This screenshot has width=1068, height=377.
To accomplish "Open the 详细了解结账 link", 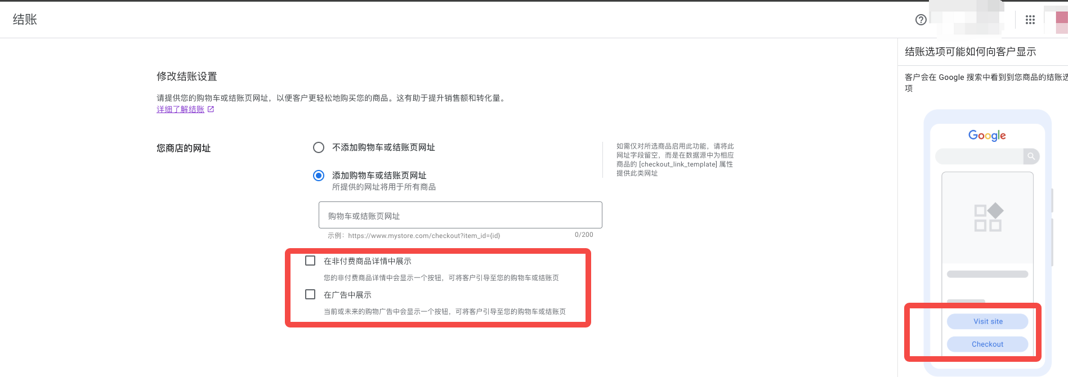I will click(180, 109).
